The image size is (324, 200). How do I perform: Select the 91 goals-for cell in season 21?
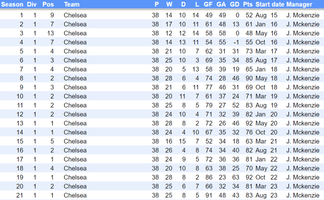click(209, 196)
